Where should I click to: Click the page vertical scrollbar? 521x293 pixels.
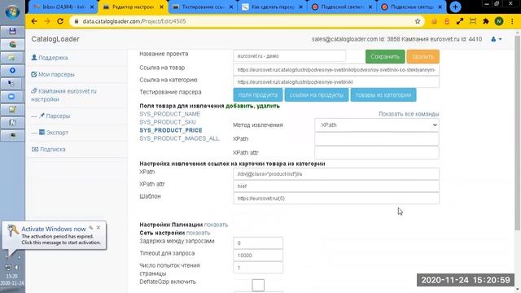518,133
